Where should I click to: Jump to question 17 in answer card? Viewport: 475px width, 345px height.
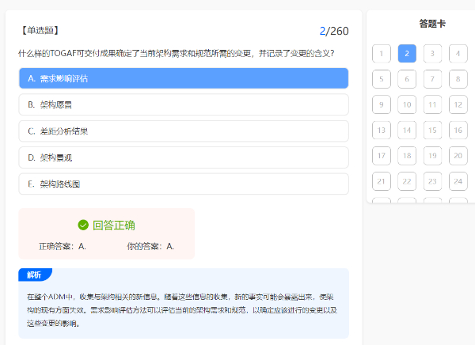(x=382, y=156)
